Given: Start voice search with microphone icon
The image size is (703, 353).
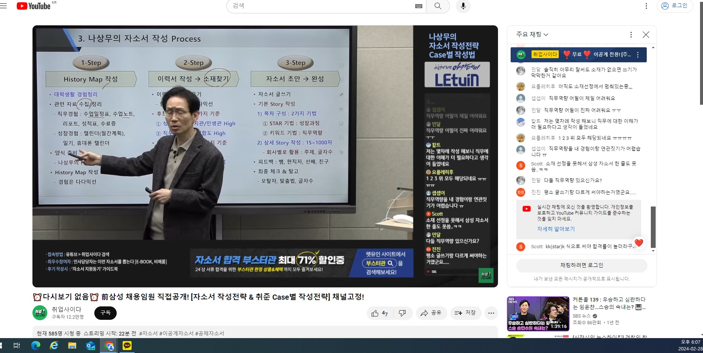Looking at the screenshot, I should (463, 6).
